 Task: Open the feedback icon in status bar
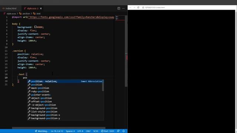coord(118,131)
